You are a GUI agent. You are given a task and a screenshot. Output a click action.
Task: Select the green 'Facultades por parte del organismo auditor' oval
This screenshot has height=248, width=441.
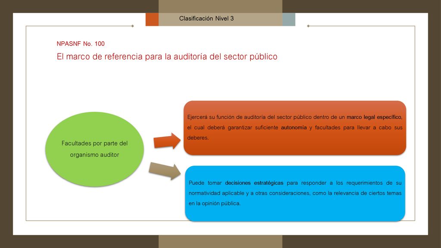[x=94, y=149]
